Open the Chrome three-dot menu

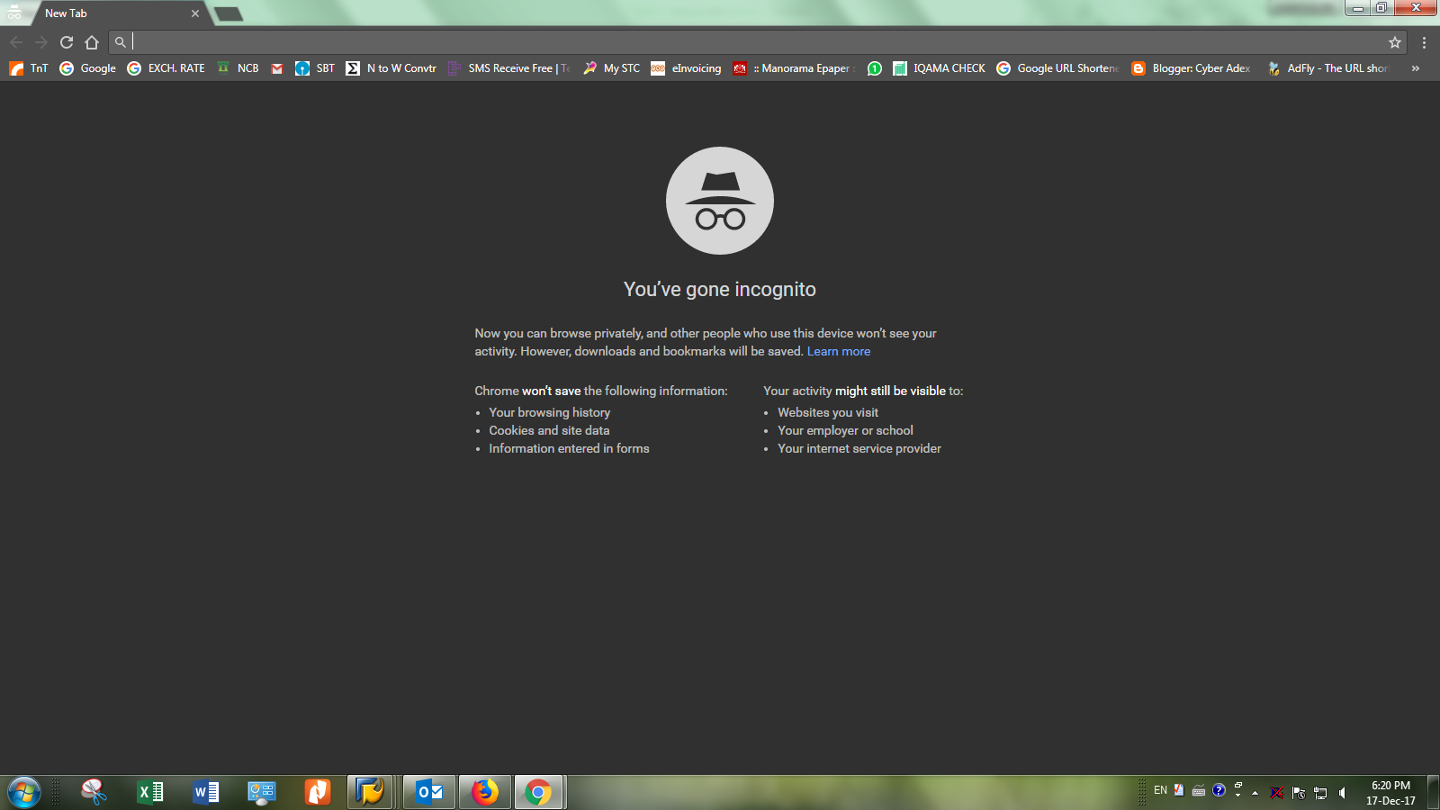tap(1424, 42)
